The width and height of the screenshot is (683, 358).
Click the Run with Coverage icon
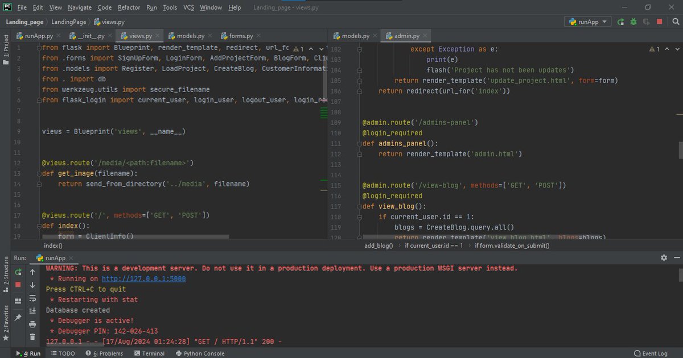tap(646, 22)
